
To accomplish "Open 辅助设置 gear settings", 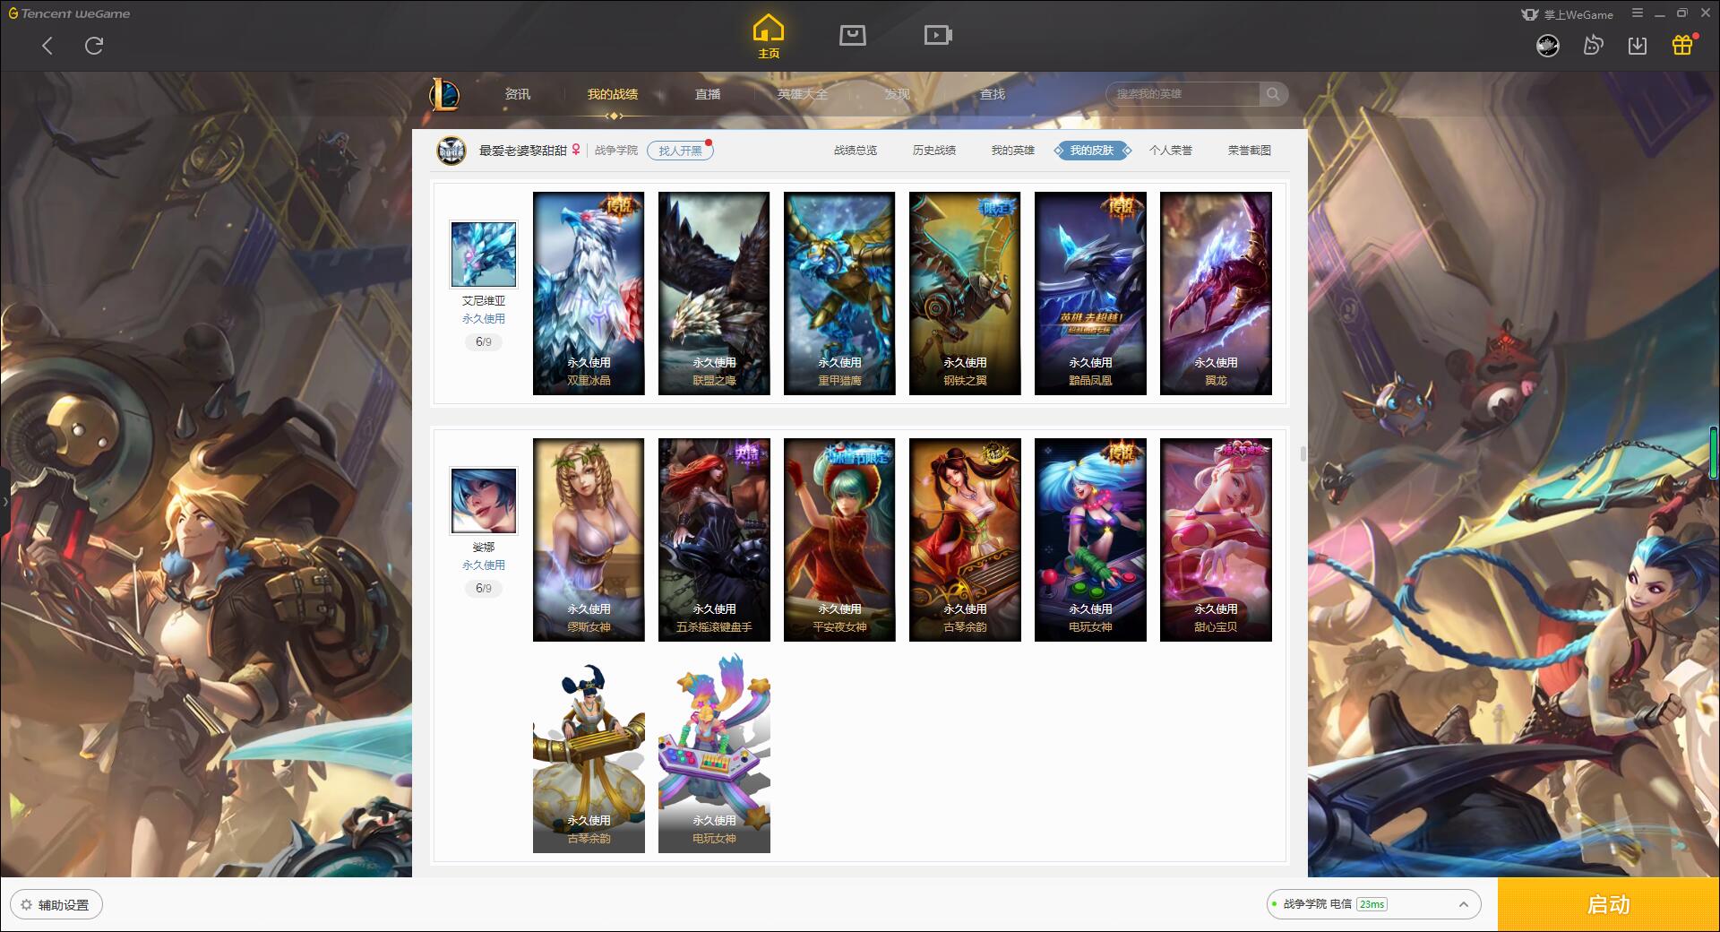I will point(56,905).
